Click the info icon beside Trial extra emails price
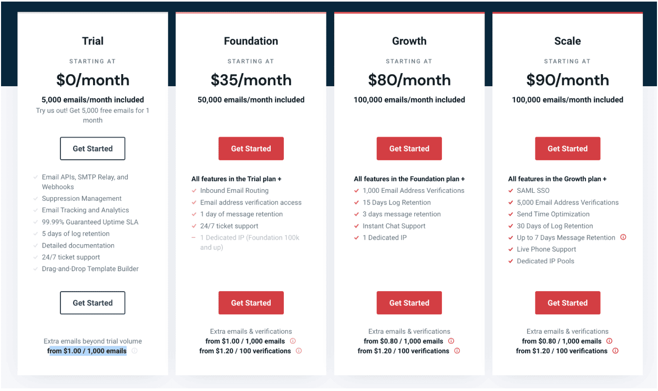Viewport: 658px width, 391px height. (x=135, y=351)
